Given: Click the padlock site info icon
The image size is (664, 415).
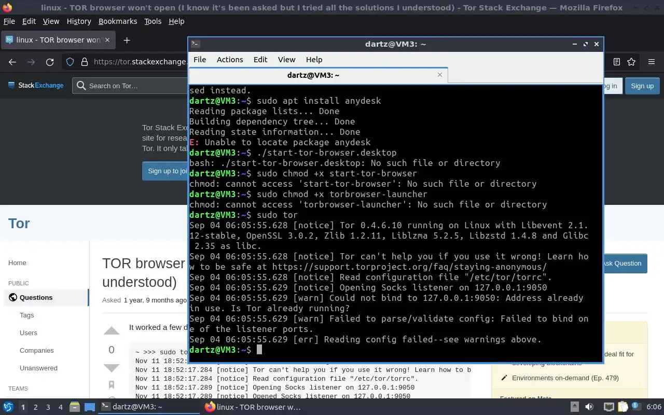Looking at the screenshot, I should point(85,62).
